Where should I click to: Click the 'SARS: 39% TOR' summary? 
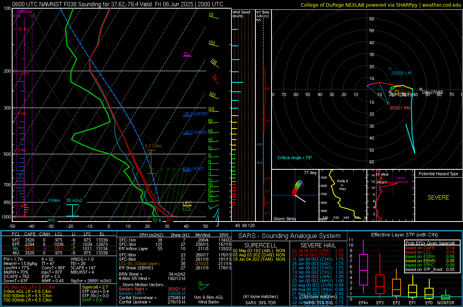click(260, 303)
